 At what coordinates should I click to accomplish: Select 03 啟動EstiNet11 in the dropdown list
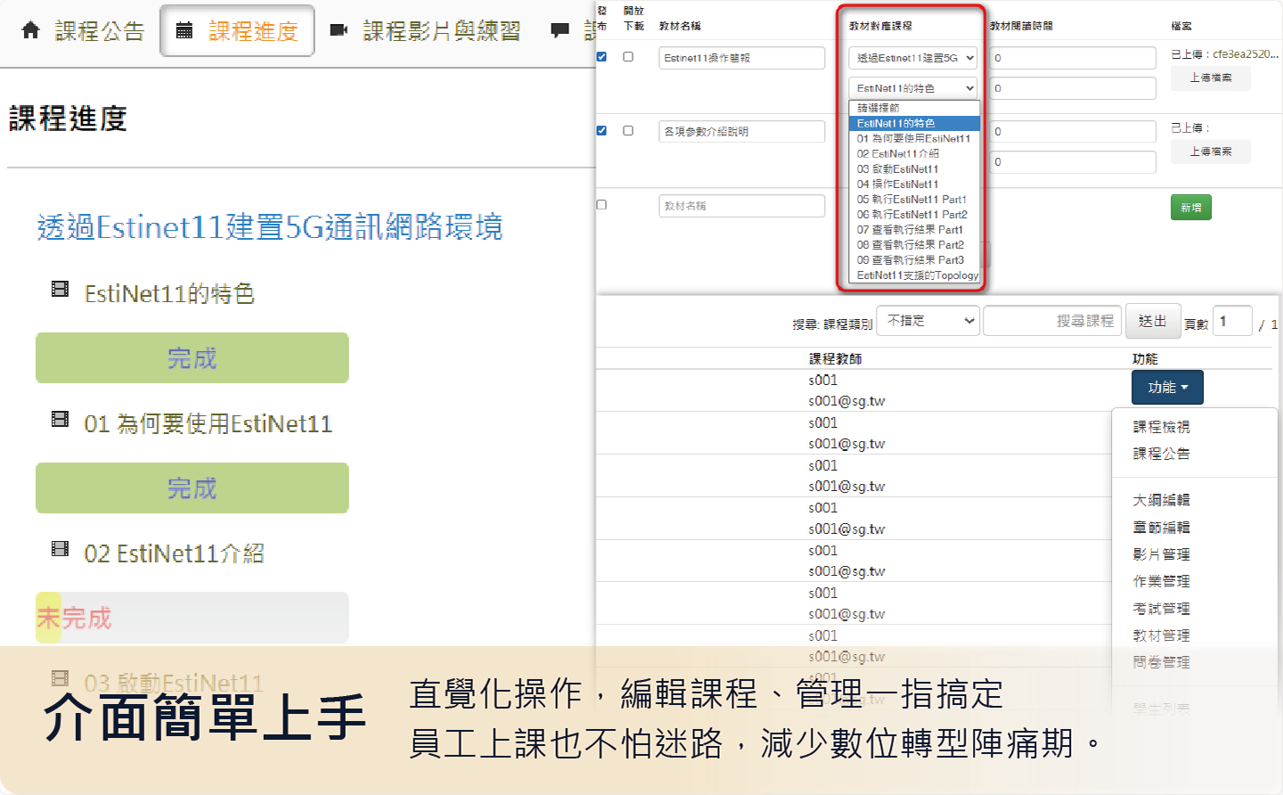pyautogui.click(x=914, y=168)
